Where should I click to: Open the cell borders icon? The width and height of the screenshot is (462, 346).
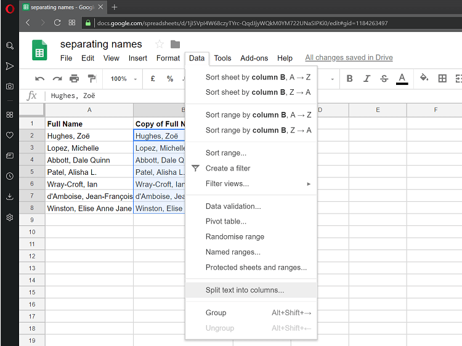coord(442,78)
